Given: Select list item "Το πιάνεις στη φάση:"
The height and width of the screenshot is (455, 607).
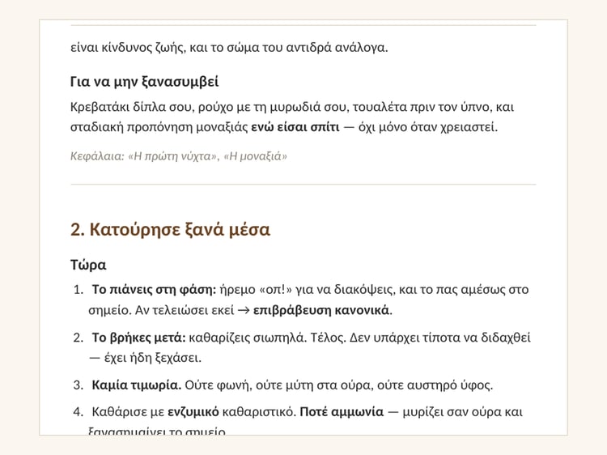Looking at the screenshot, I should tap(154, 290).
